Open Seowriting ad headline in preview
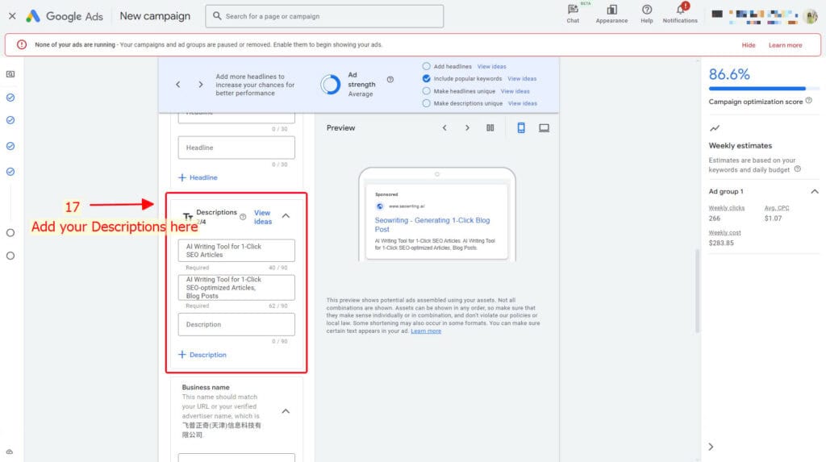 point(432,224)
